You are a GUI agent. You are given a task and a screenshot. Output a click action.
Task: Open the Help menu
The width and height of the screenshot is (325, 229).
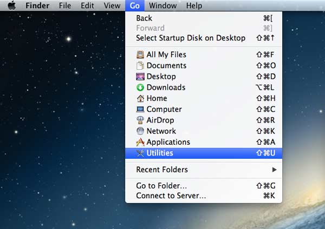[194, 5]
